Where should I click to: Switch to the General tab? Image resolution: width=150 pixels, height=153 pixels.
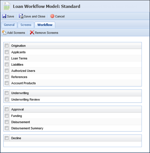[x=9, y=25]
